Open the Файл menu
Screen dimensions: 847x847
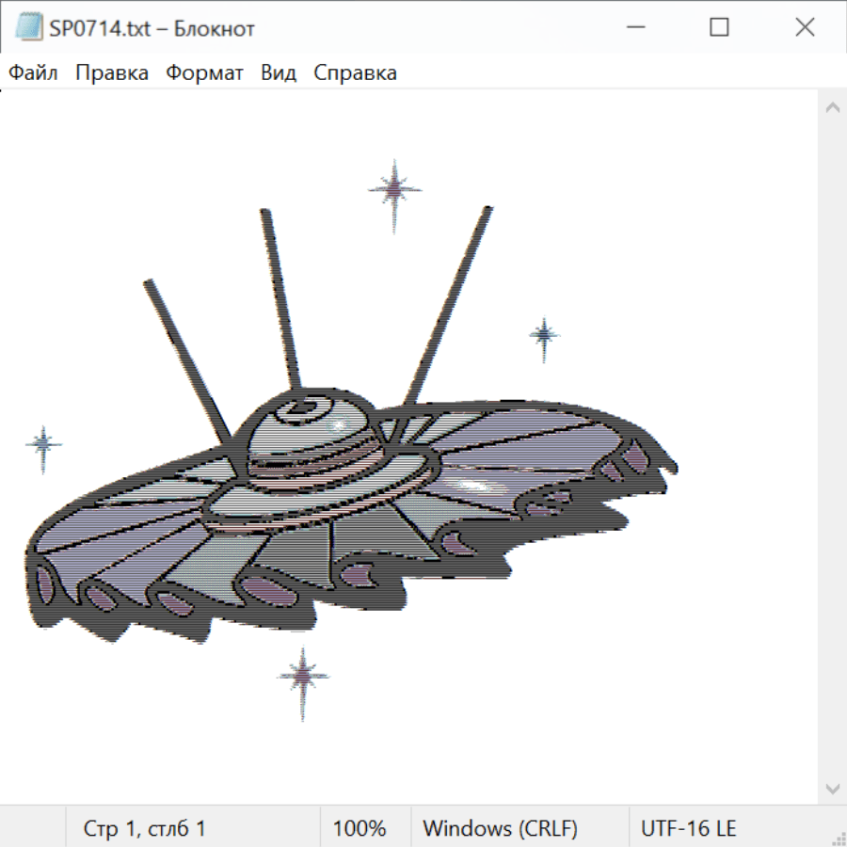[x=34, y=73]
